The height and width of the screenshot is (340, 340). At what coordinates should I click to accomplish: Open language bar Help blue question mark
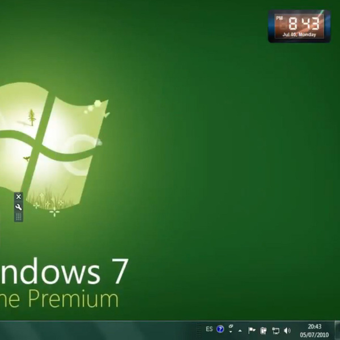click(x=220, y=329)
